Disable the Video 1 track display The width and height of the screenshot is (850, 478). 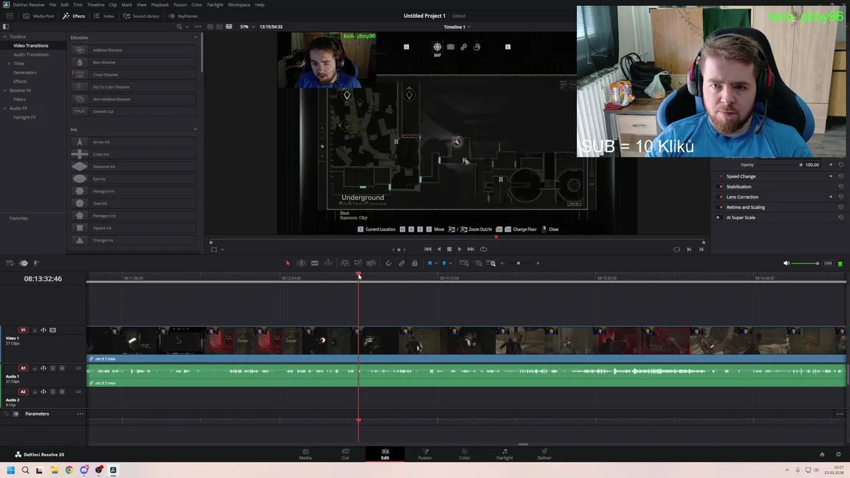point(52,330)
